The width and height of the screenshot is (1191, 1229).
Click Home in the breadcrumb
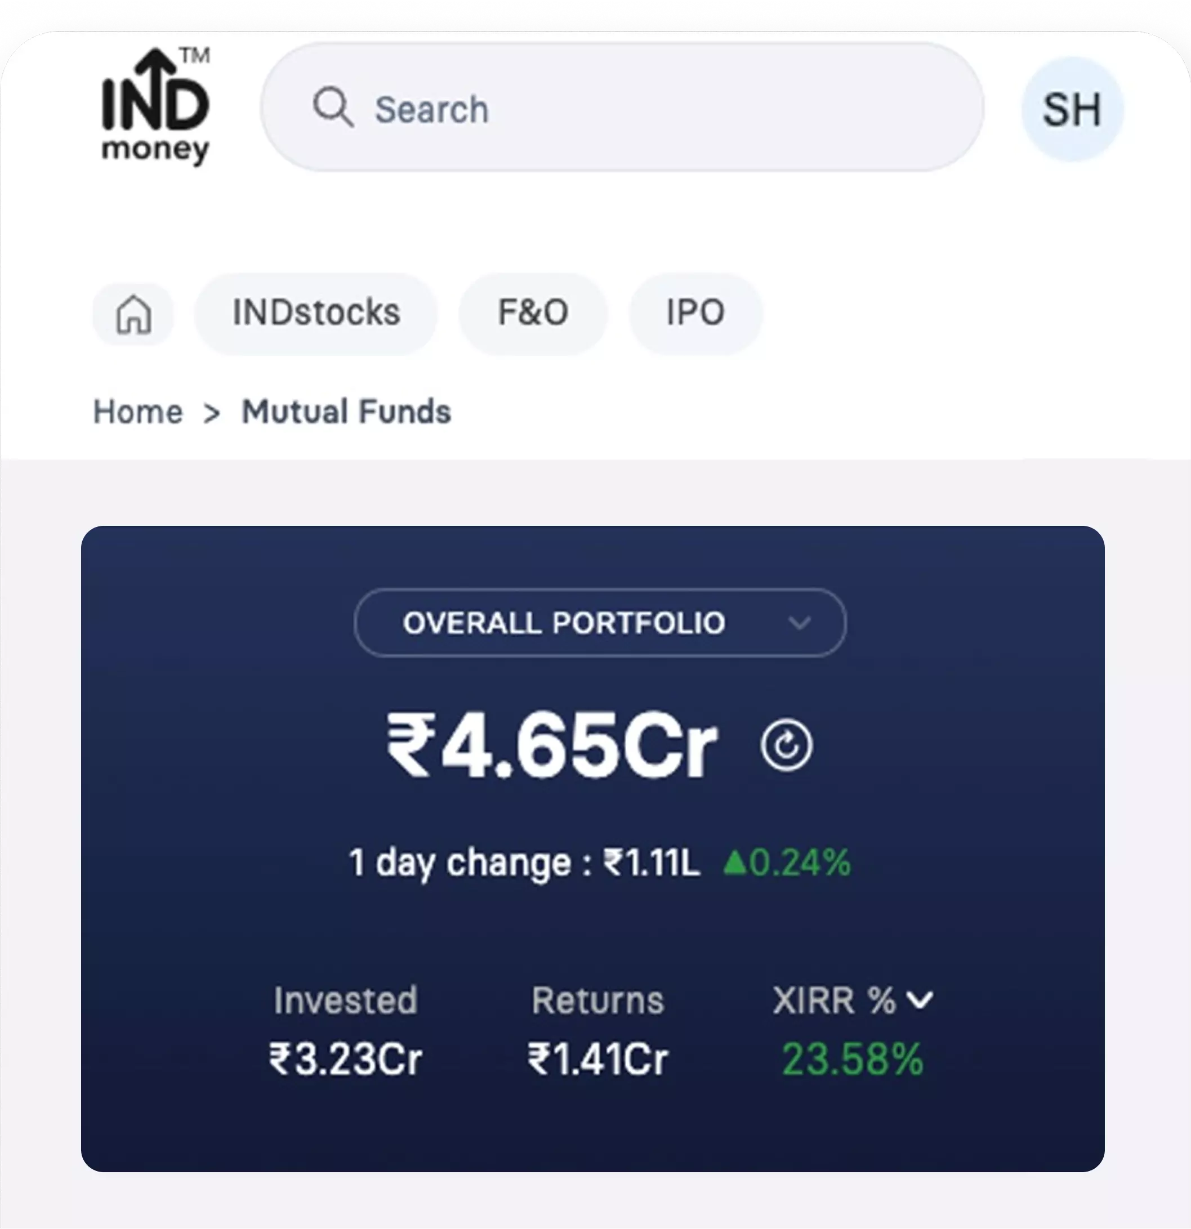click(x=137, y=411)
